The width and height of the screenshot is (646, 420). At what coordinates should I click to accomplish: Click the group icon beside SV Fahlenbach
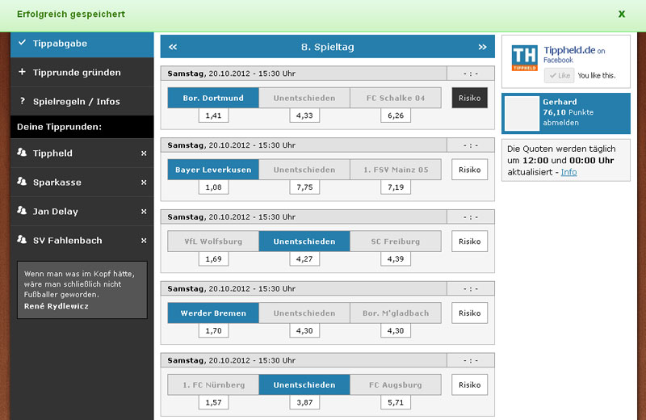(x=22, y=239)
